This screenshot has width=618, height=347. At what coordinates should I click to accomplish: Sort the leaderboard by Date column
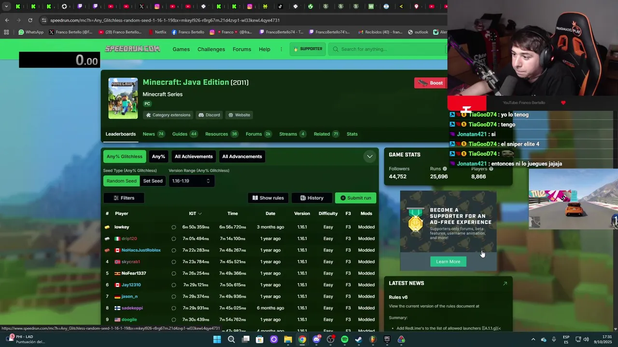point(270,214)
